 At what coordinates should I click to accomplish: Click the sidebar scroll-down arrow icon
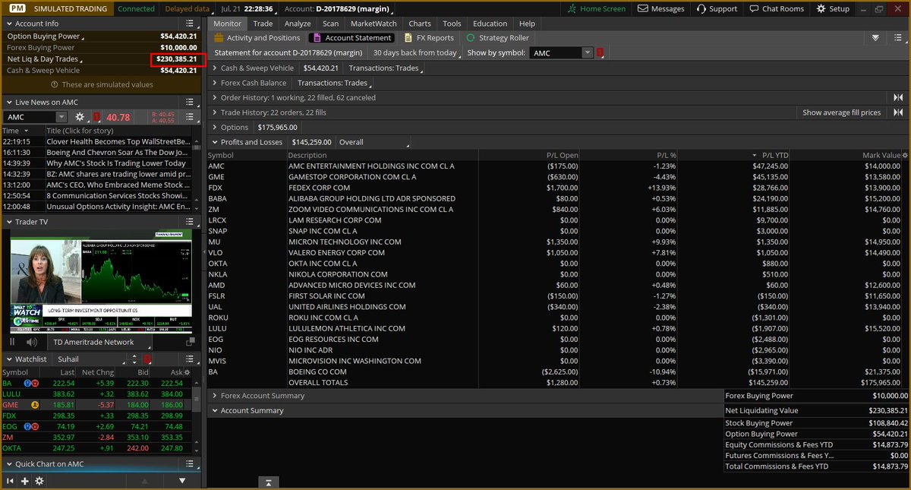click(181, 481)
